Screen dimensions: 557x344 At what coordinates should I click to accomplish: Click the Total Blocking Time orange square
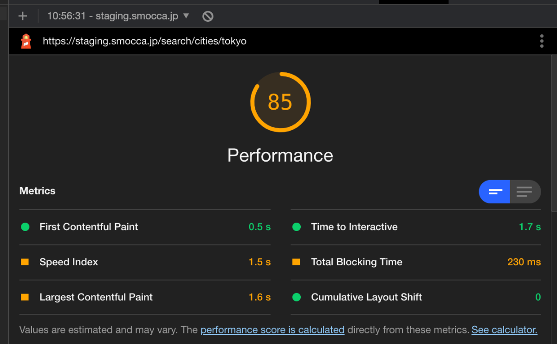(296, 262)
